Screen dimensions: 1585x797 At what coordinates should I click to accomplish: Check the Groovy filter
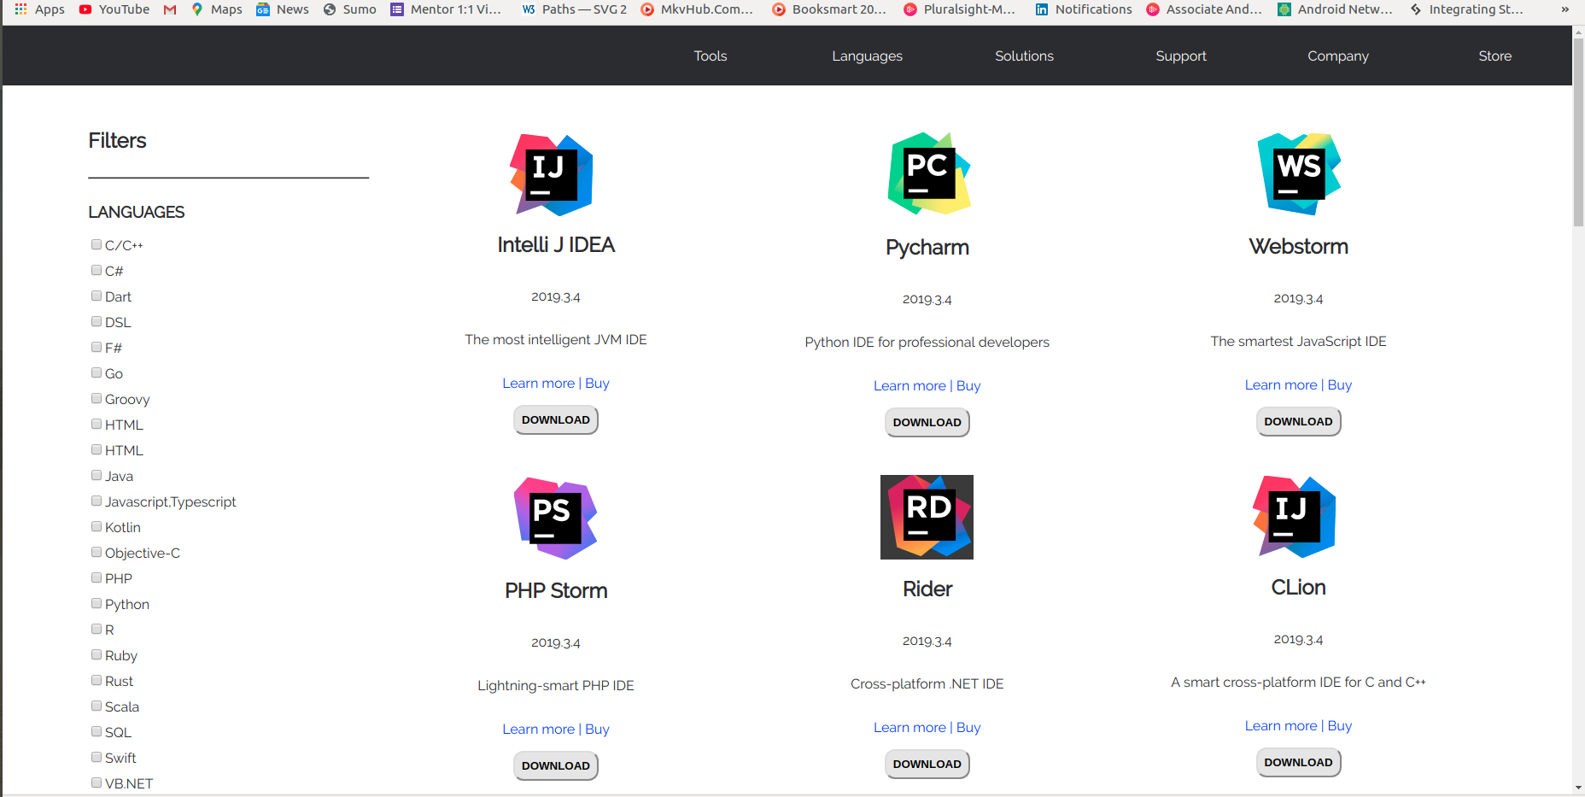(x=97, y=398)
